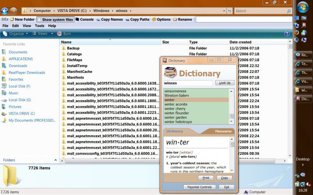
Task: Open Documents favorite link
Action: (18, 52)
